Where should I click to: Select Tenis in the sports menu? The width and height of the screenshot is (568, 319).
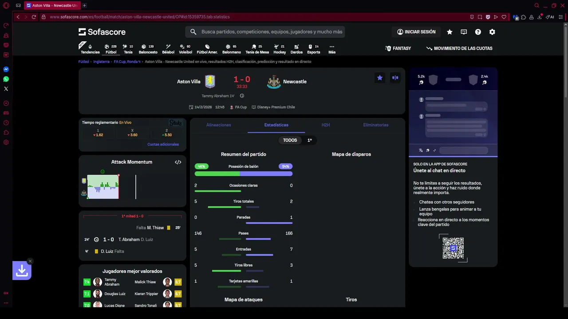[128, 49]
